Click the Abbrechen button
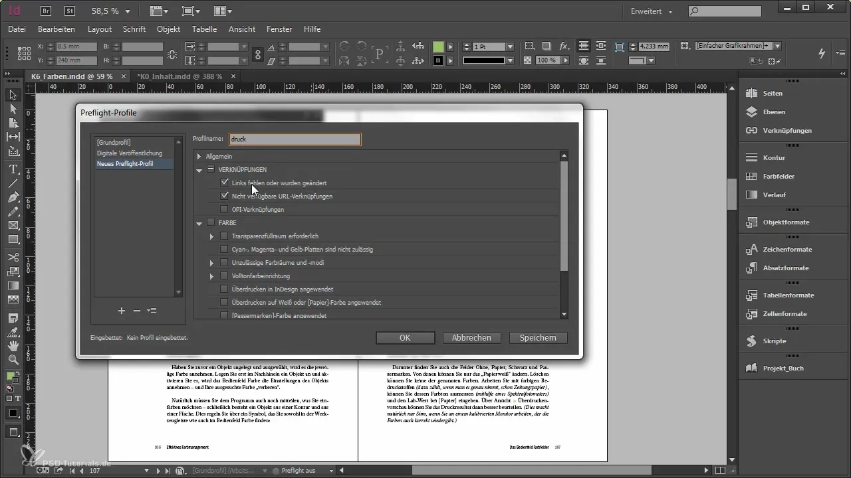Viewport: 851px width, 478px height. tap(471, 338)
